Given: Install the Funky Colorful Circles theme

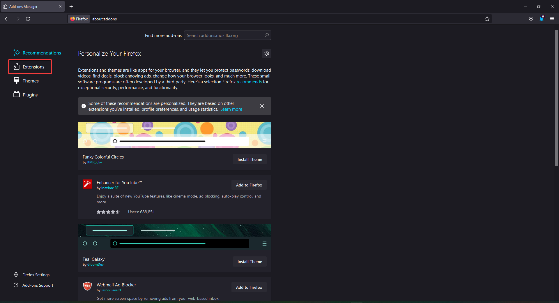Looking at the screenshot, I should pyautogui.click(x=250, y=159).
